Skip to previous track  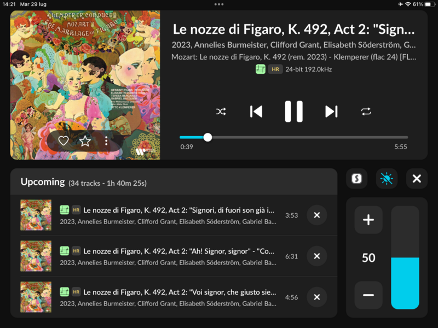point(256,112)
